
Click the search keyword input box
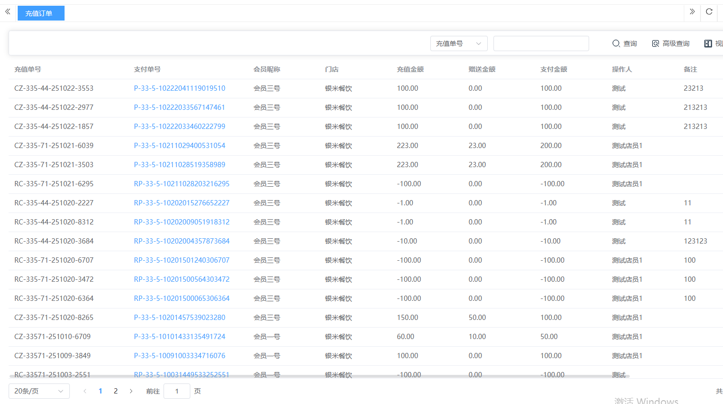pyautogui.click(x=541, y=43)
